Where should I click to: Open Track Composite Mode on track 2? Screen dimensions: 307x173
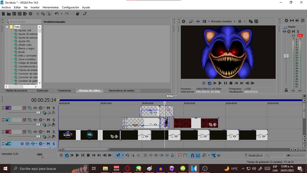pos(29,120)
